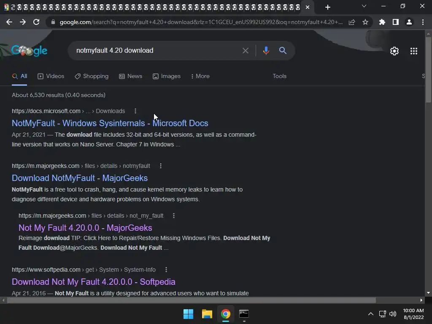Click the site lock icon

coord(53,22)
